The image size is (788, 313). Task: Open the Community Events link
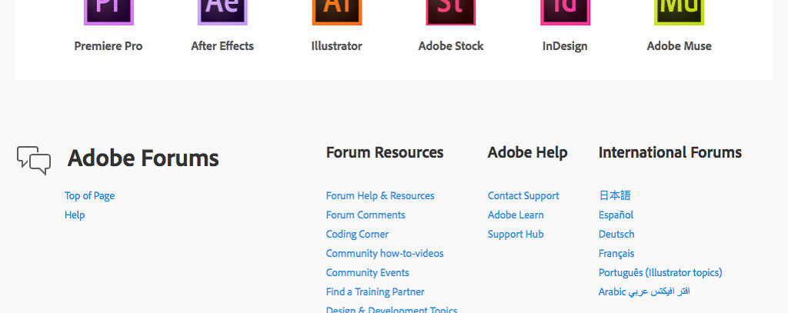coord(367,272)
